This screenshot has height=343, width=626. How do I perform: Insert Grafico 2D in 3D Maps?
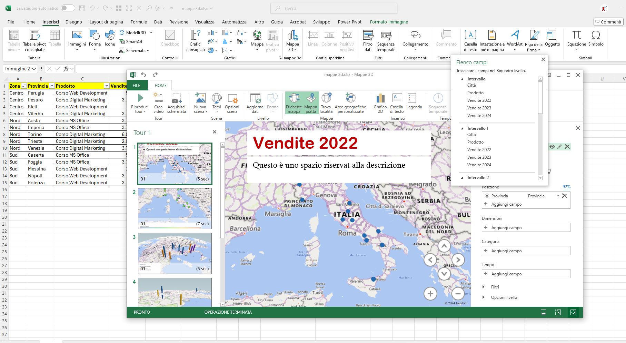(x=380, y=103)
